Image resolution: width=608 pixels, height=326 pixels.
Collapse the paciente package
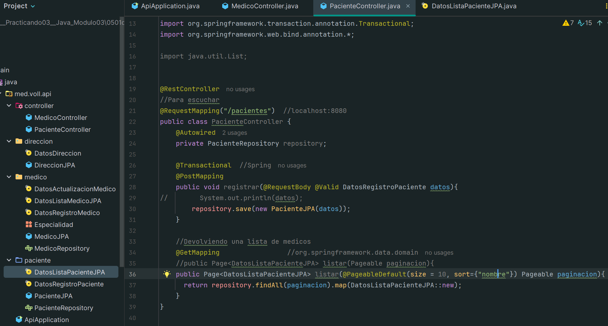pos(9,260)
